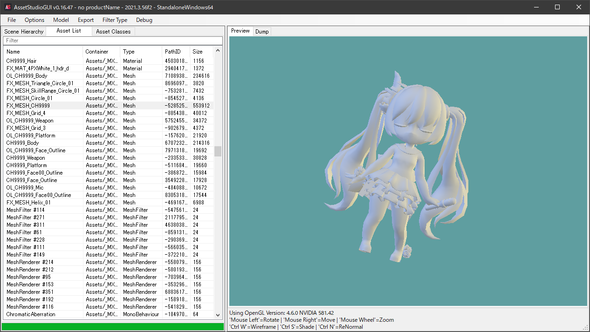The image size is (590, 332).
Task: Switch to the Asset Classes tab
Action: 113,32
